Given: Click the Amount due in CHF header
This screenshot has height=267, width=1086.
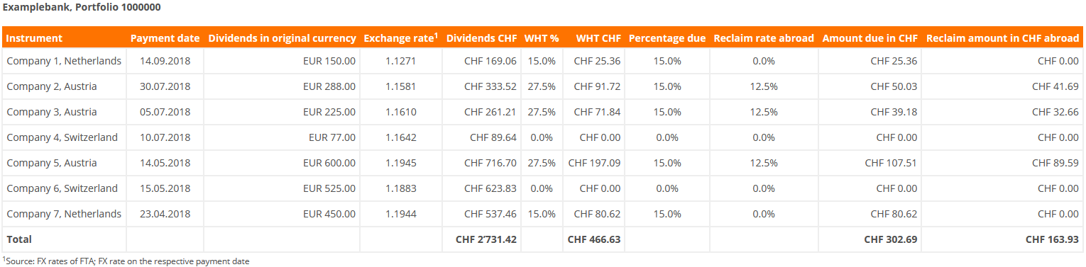Looking at the screenshot, I should 870,38.
